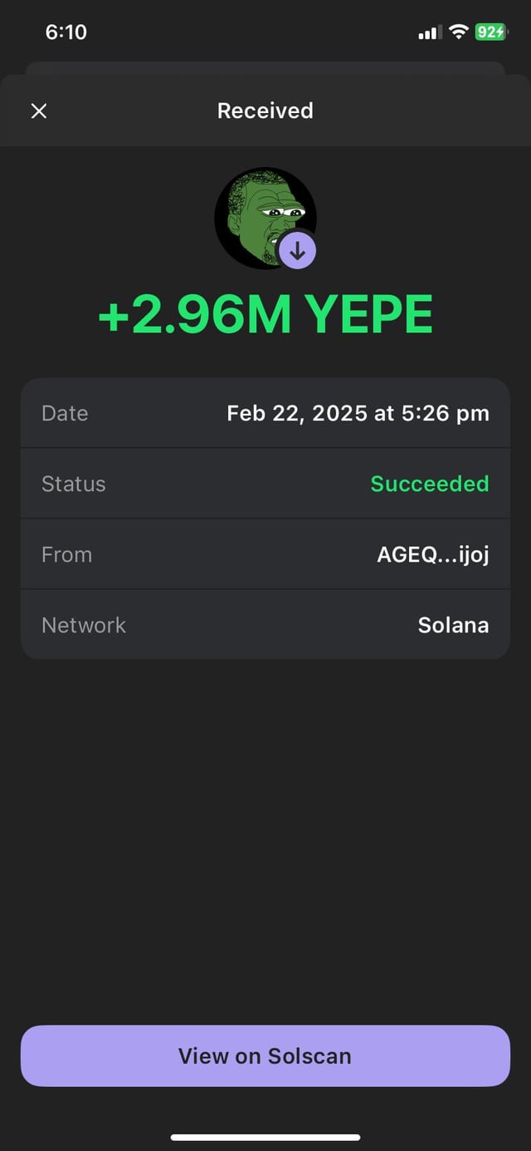Tap the Status row label
Image resolution: width=531 pixels, height=1151 pixels.
pos(73,484)
